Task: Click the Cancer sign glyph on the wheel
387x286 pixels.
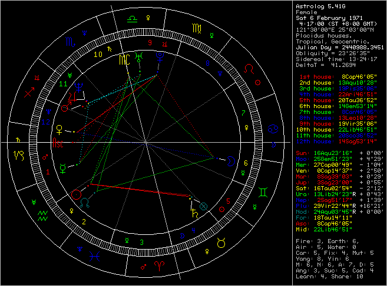Action: pos(272,128)
